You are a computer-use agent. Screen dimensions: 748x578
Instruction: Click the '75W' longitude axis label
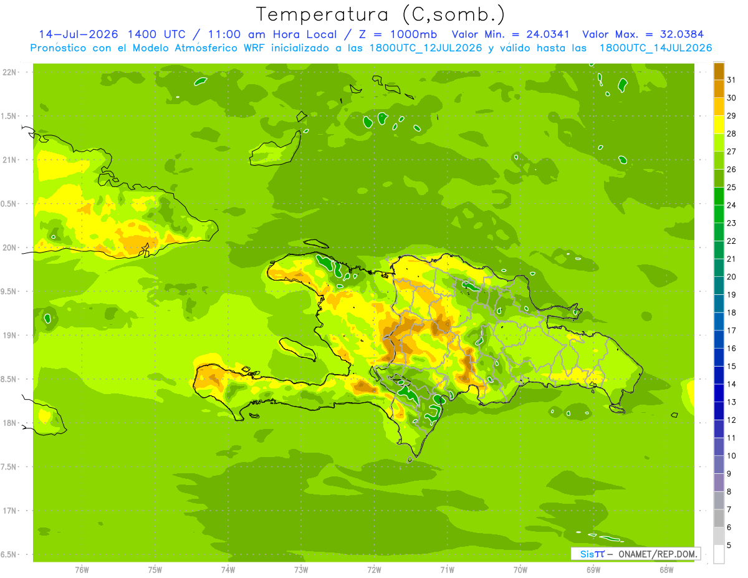click(x=155, y=570)
